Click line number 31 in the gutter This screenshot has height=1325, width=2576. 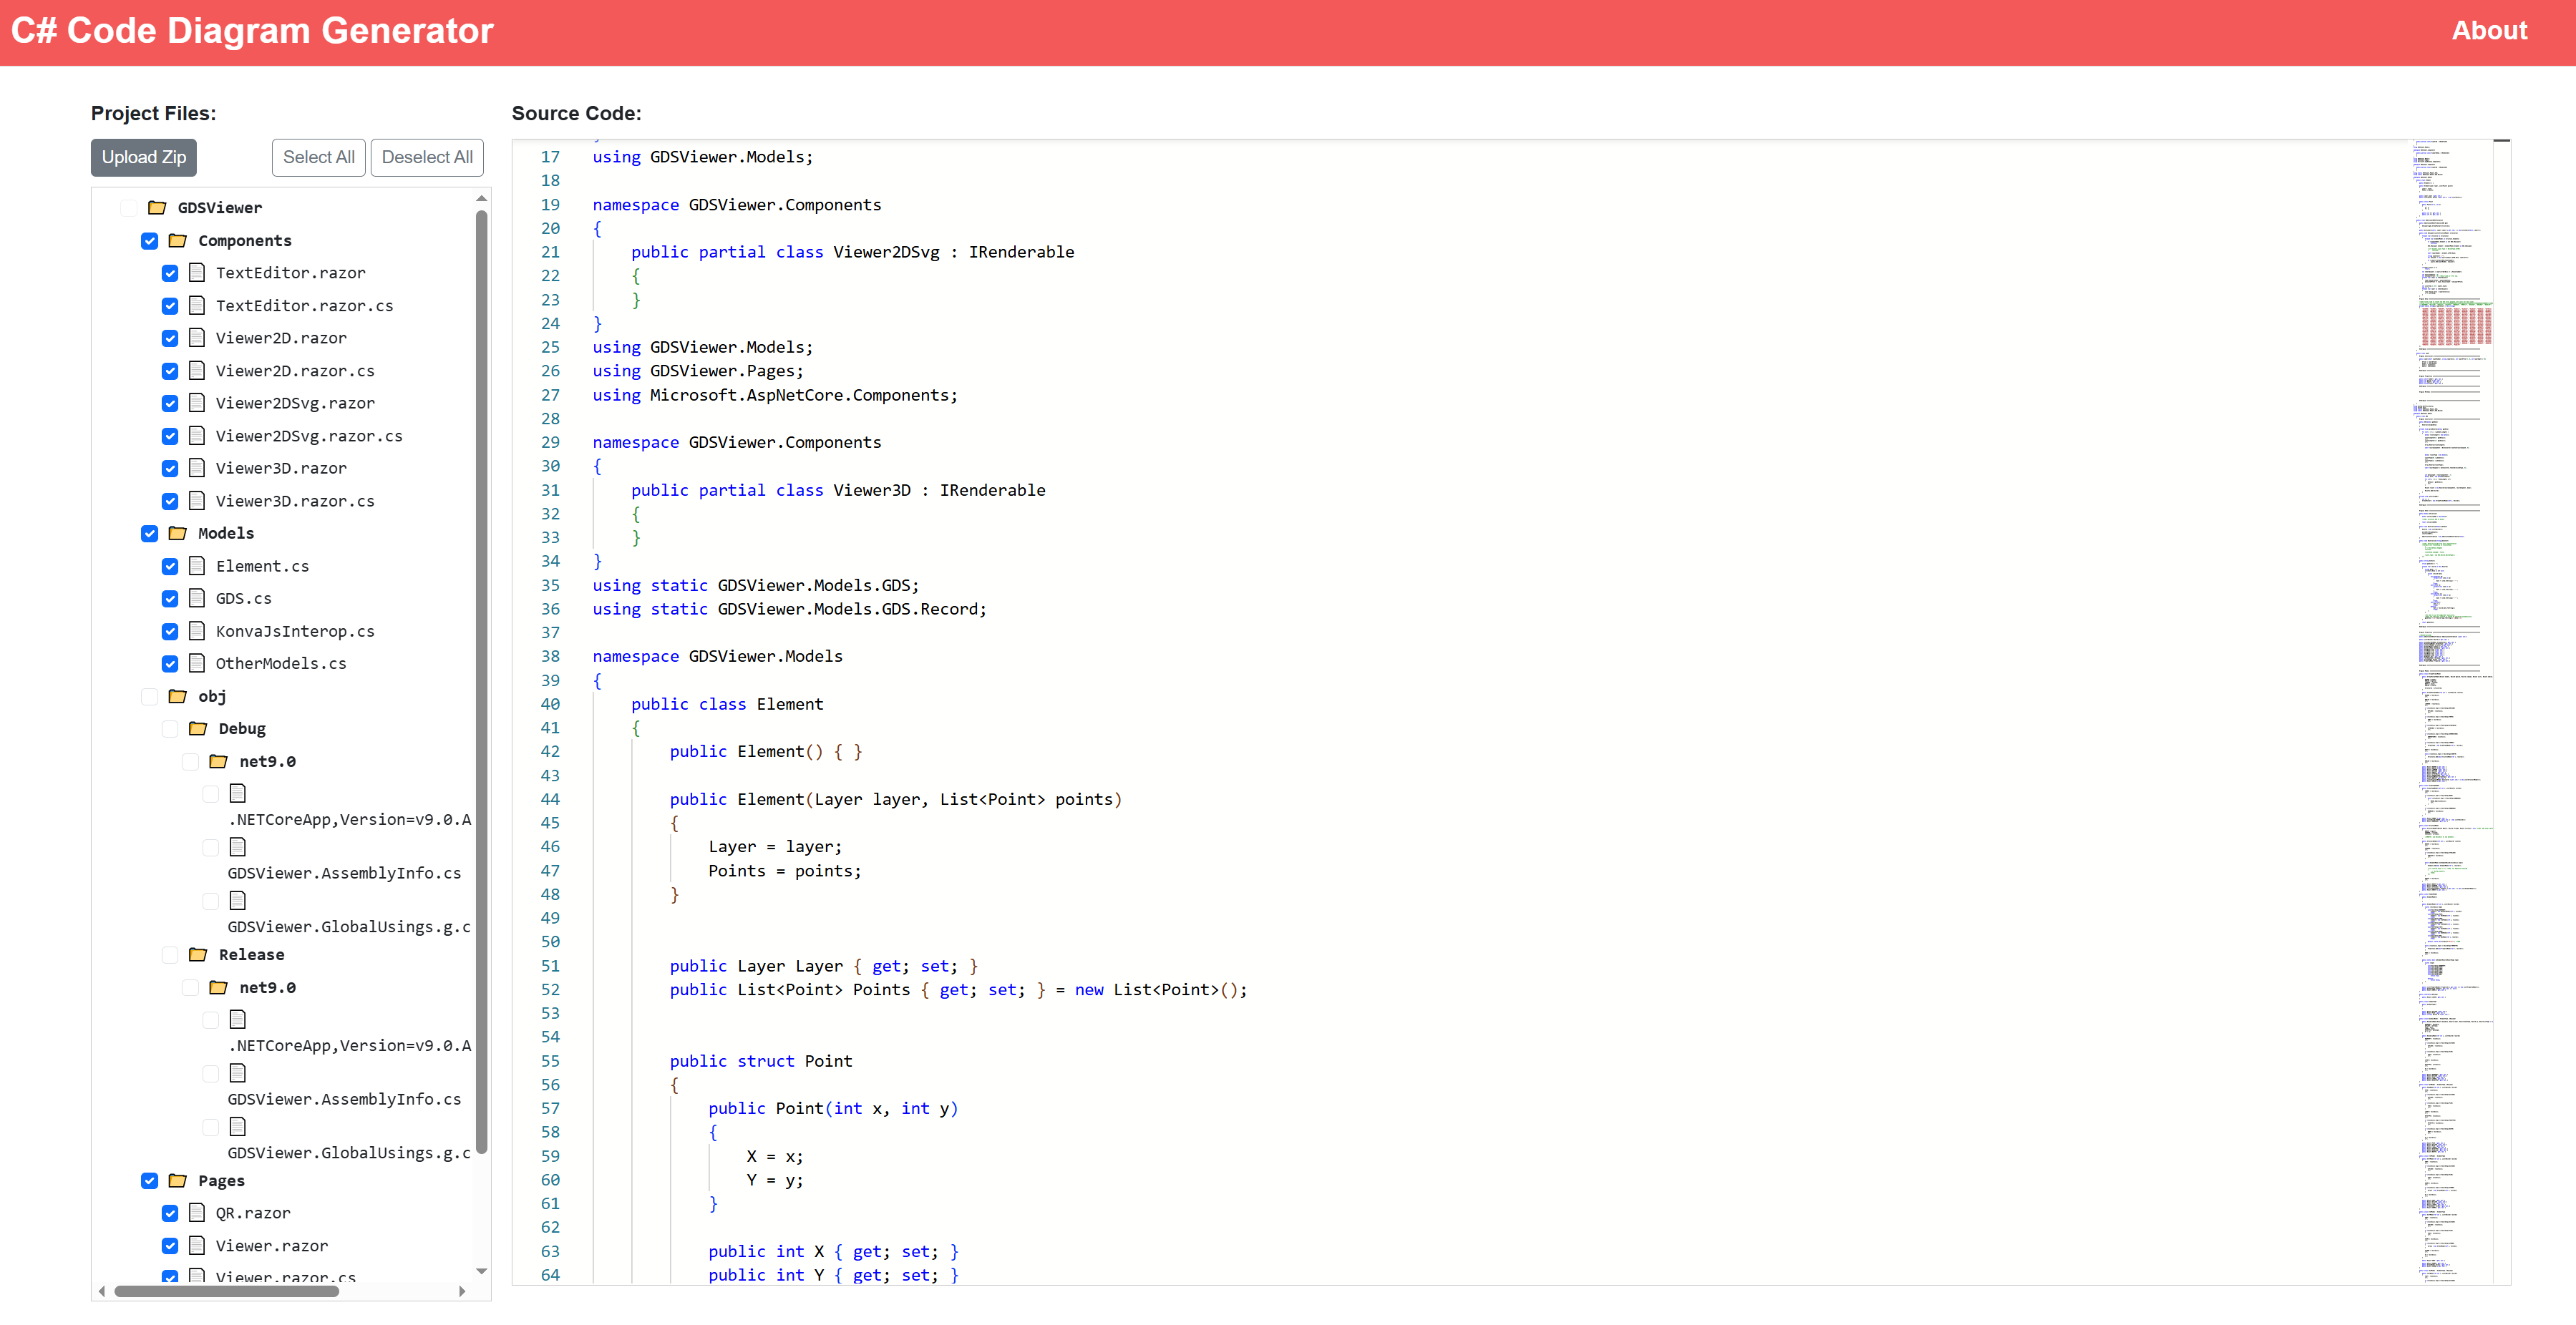pyautogui.click(x=550, y=491)
